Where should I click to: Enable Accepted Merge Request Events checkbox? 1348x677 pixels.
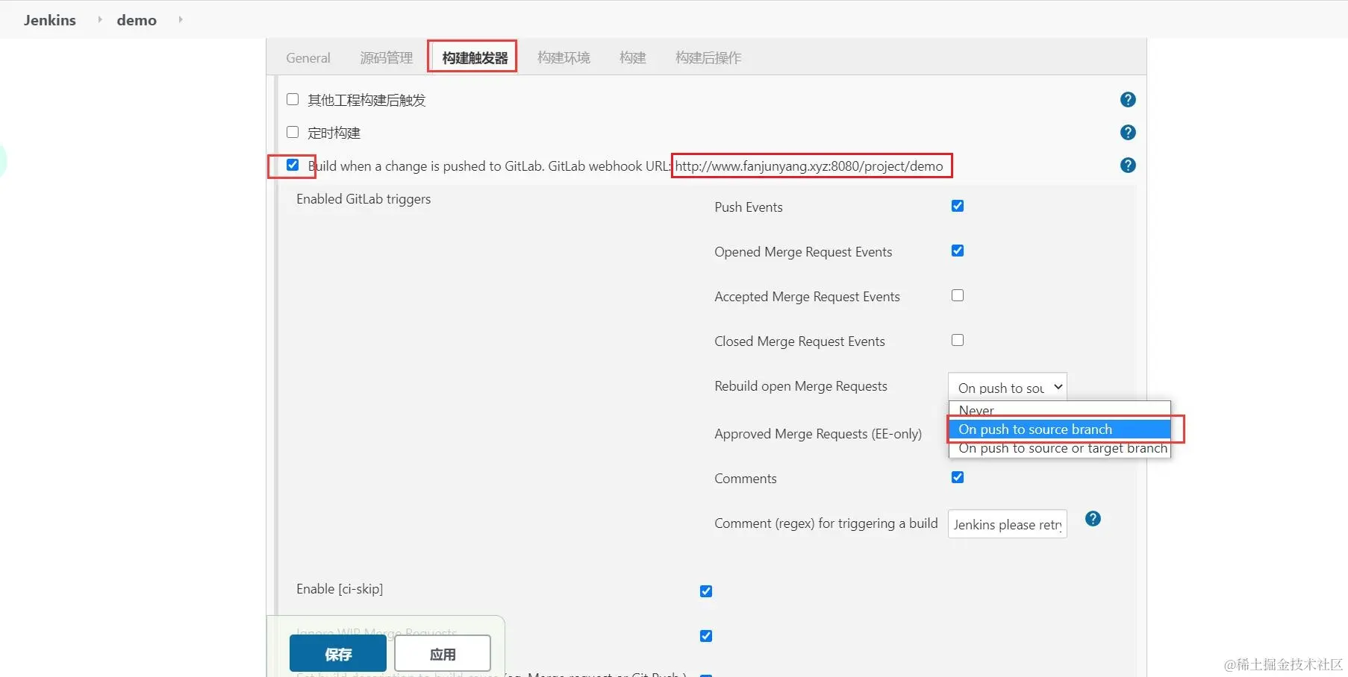click(x=958, y=295)
